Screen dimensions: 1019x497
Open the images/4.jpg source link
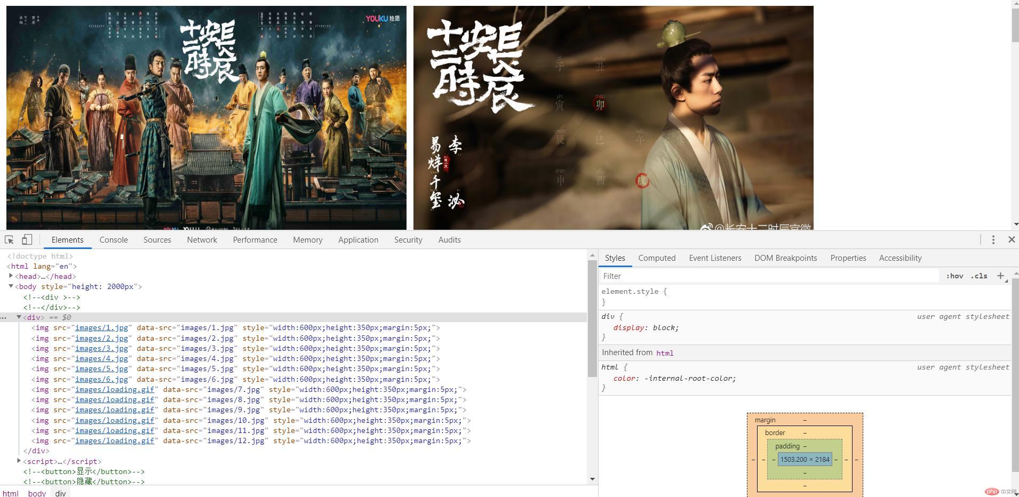[101, 359]
